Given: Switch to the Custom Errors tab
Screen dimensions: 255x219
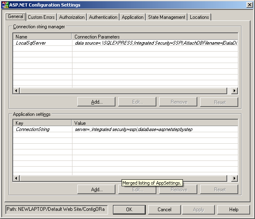Looking at the screenshot, I should pos(41,17).
